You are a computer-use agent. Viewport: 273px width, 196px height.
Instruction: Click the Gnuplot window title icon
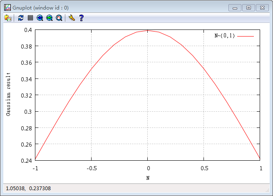click(7, 7)
